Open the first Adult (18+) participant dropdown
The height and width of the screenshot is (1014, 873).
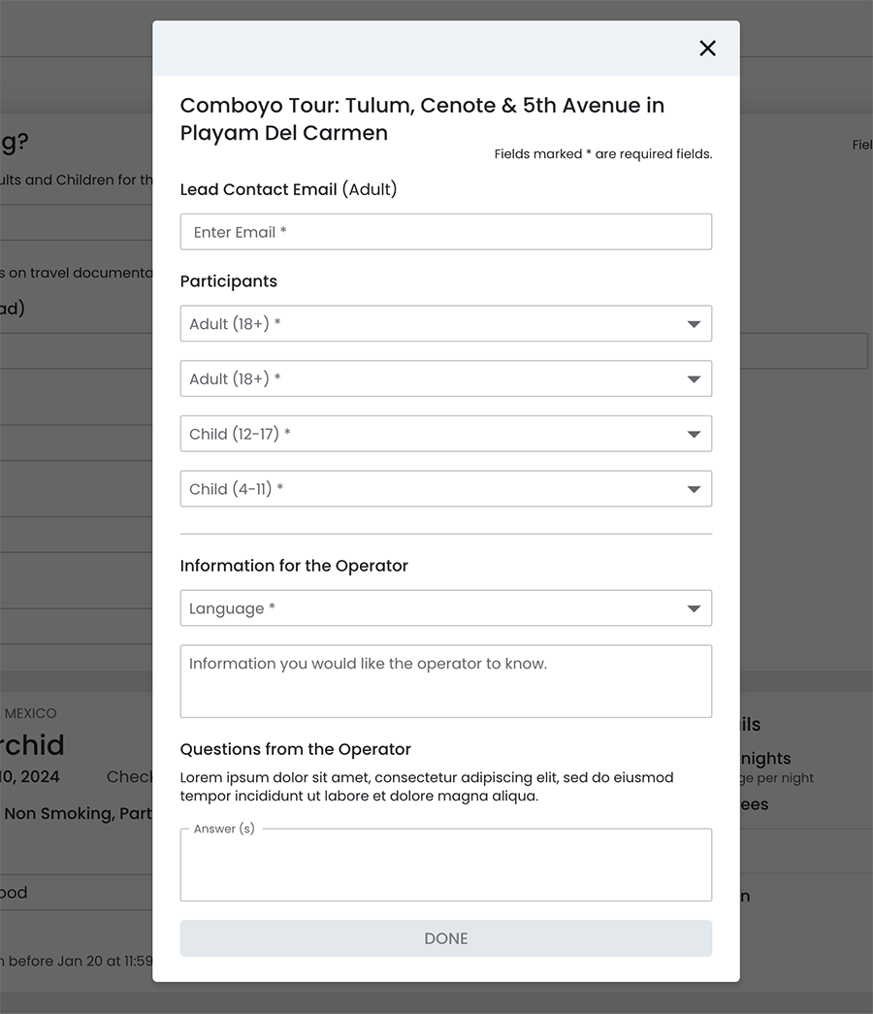427,324
